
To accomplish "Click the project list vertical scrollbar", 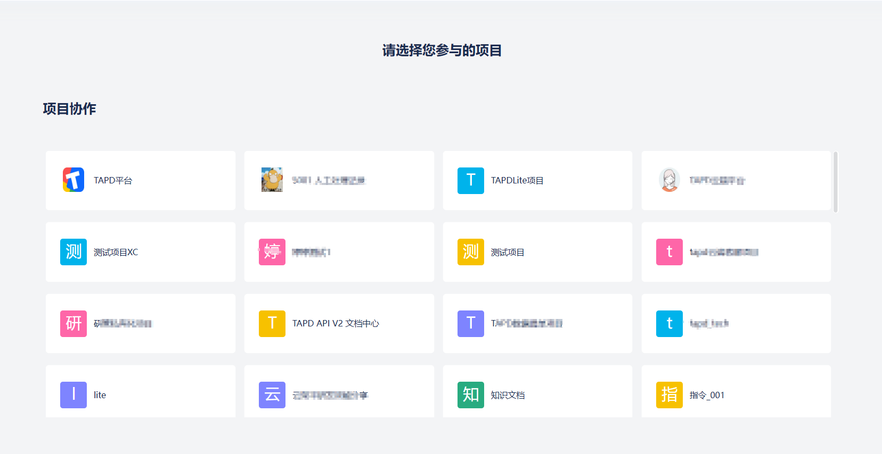I will click(x=836, y=182).
